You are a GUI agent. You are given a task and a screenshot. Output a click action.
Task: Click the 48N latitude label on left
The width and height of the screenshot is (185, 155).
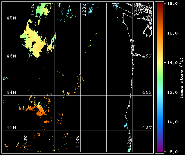pos(11,18)
